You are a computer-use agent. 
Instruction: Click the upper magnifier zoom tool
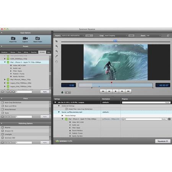click(57, 46)
